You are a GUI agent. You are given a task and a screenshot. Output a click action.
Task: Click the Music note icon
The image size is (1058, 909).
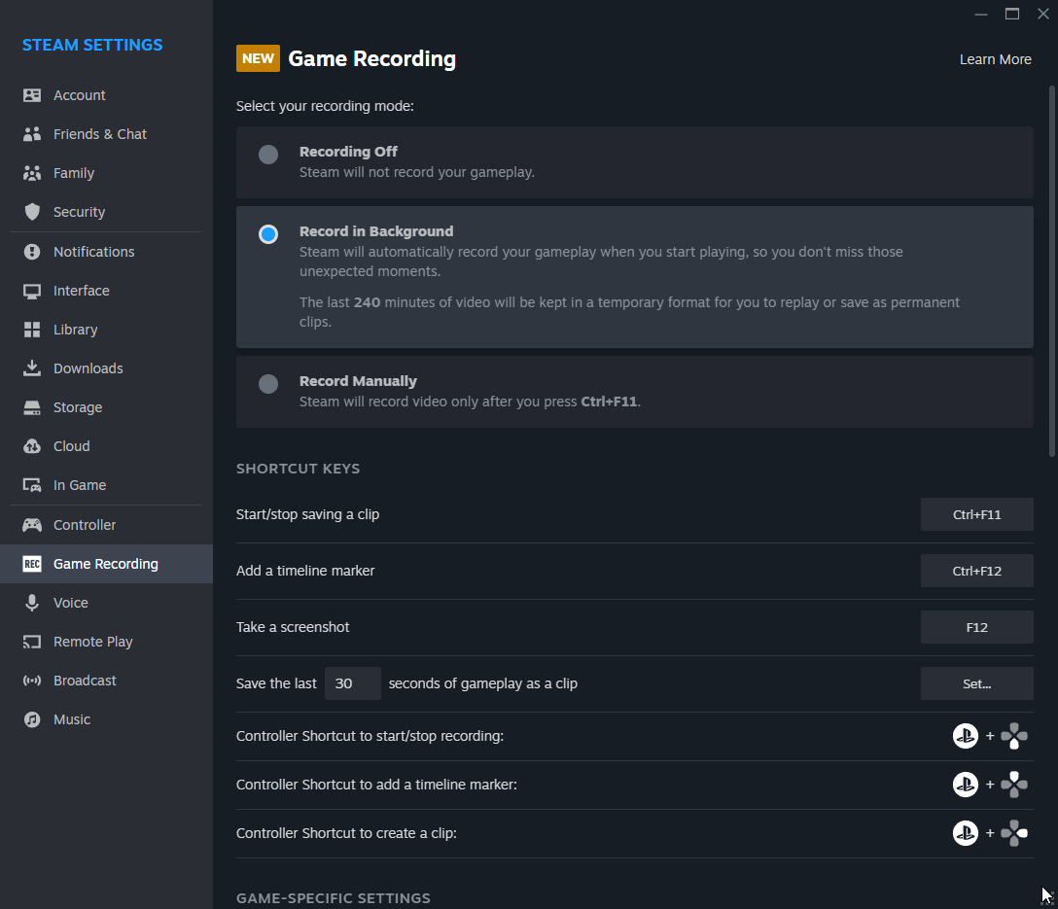[x=32, y=719]
